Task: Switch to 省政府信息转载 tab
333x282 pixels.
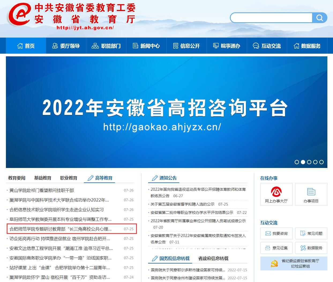Action: pyautogui.click(x=213, y=258)
